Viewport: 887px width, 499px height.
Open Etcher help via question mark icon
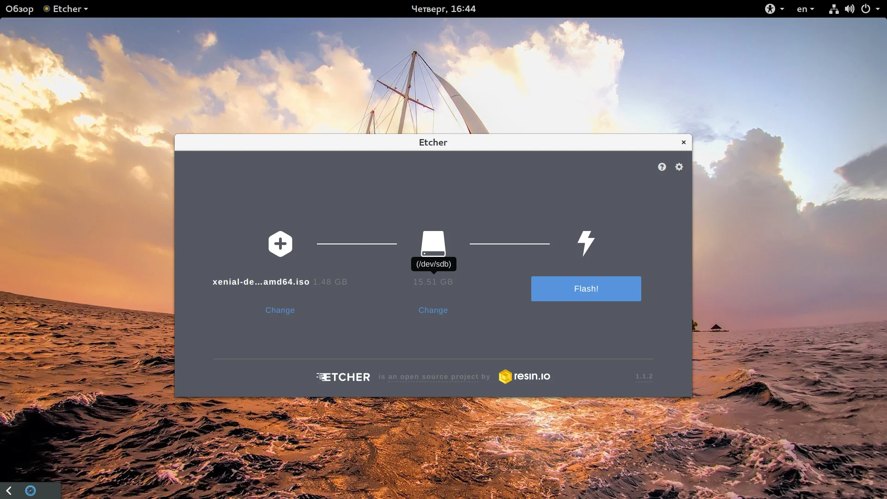[662, 167]
